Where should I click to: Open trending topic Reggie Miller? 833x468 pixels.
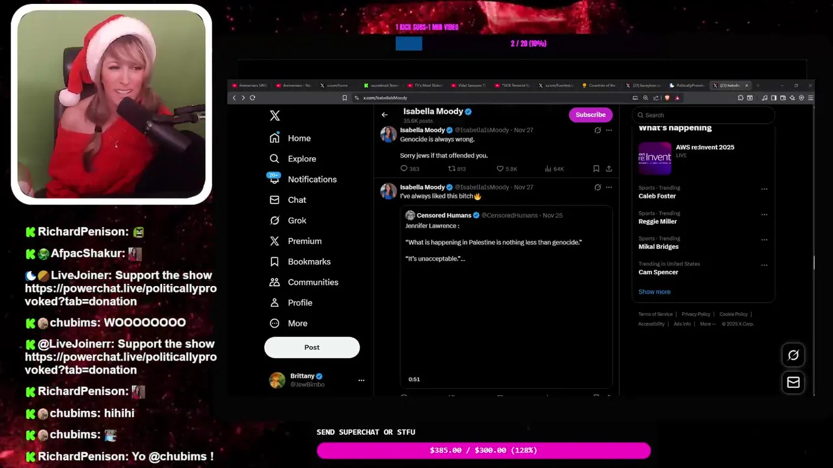click(x=658, y=222)
